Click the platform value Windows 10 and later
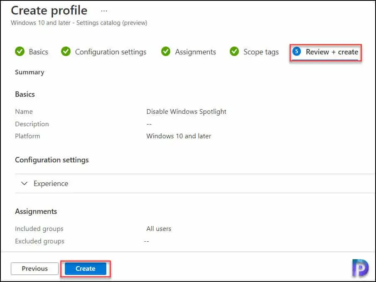The image size is (376, 282). coord(179,136)
